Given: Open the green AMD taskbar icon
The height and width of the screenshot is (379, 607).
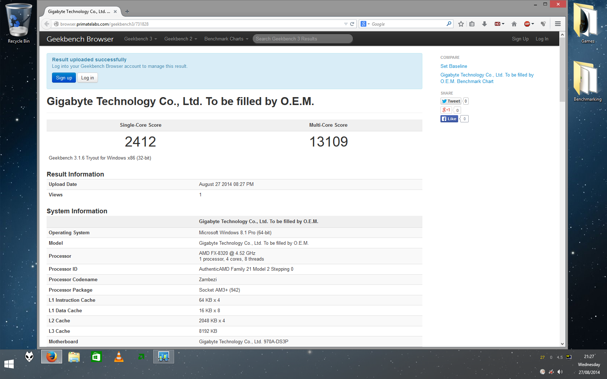Looking at the screenshot, I should (x=141, y=357).
